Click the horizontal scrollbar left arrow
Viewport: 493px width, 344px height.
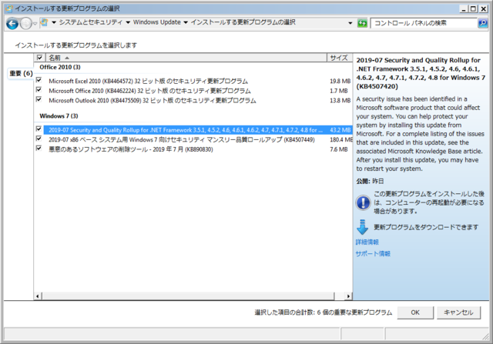point(38,296)
